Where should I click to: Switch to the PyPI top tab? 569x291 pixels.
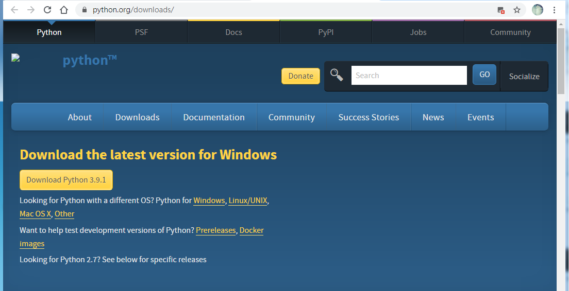pyautogui.click(x=326, y=32)
